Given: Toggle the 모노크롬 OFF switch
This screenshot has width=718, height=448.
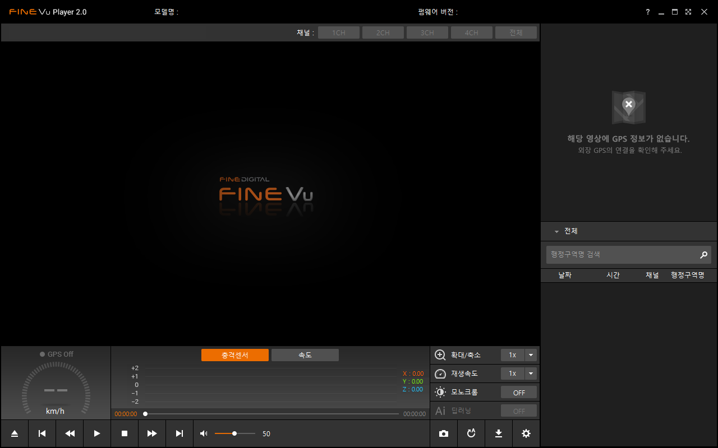Looking at the screenshot, I should (x=518, y=393).
